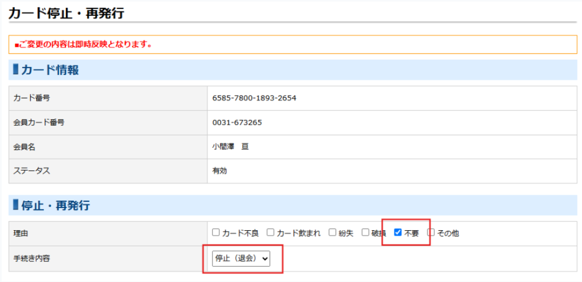Click the status value 有効
Screen dimensions: 582x282
coord(219,171)
